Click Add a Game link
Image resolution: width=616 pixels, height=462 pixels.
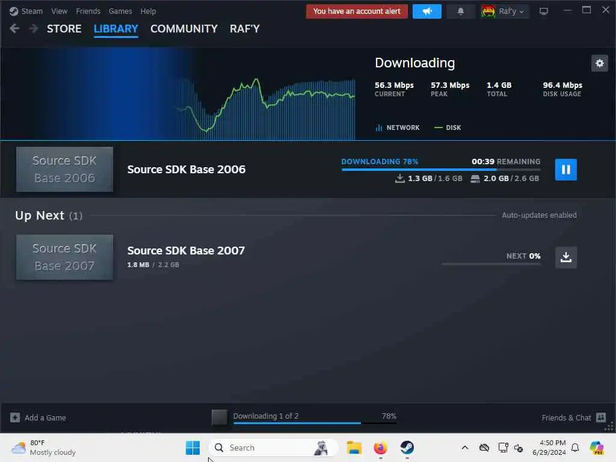45,417
